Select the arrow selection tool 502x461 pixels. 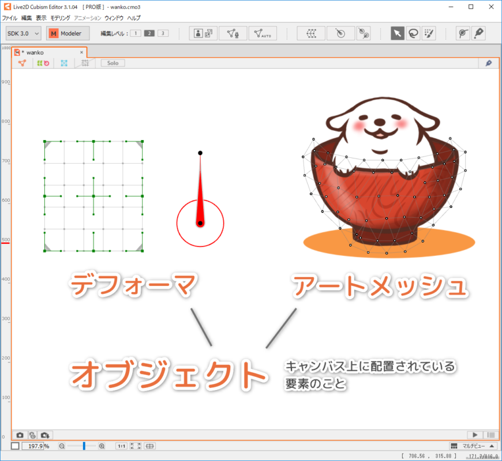click(398, 33)
